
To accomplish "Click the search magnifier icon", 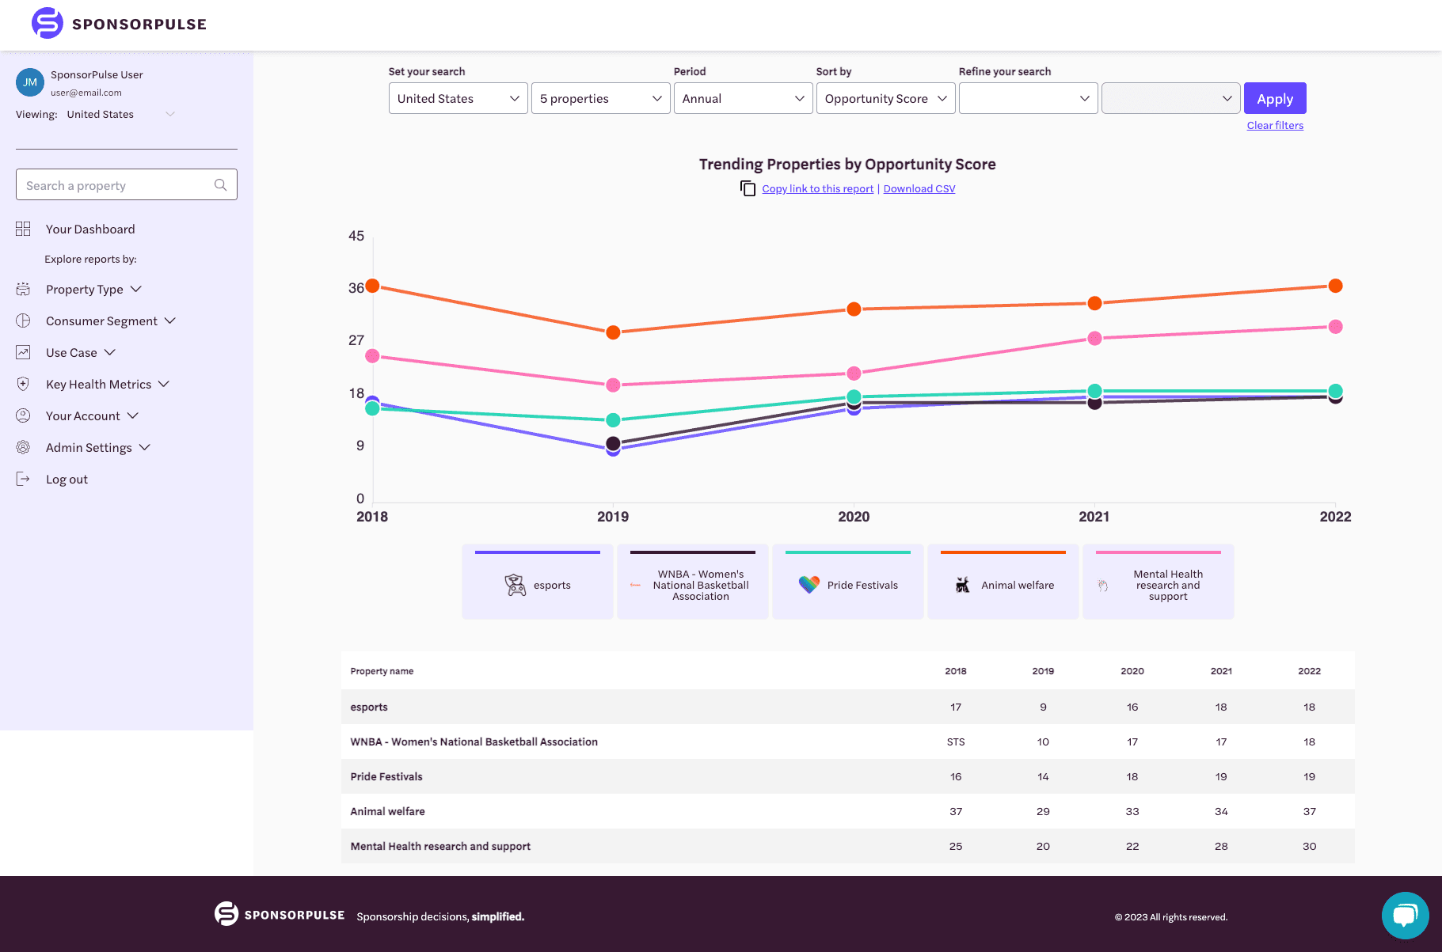I will click(220, 185).
